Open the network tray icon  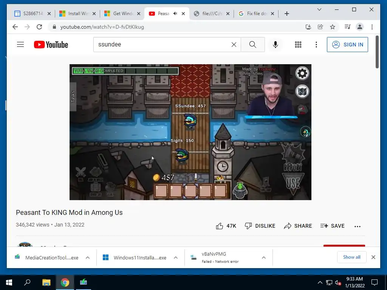[329, 282]
